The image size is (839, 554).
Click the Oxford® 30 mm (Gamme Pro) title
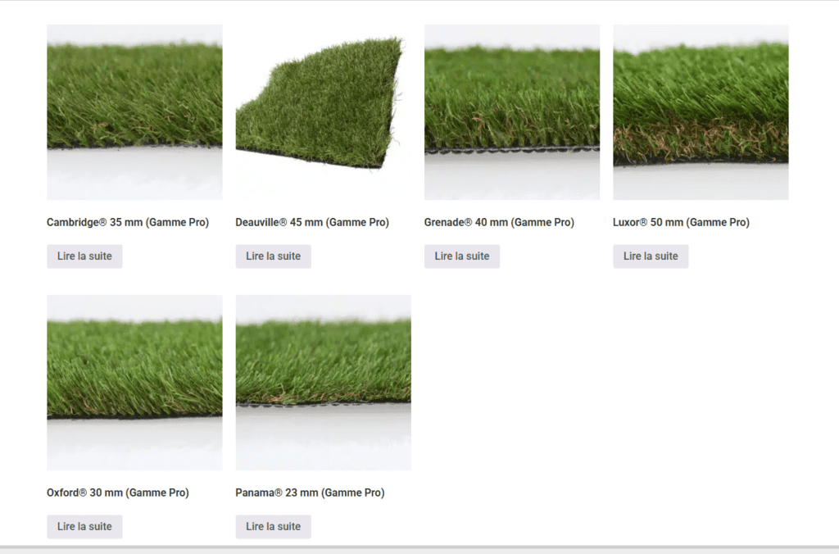[x=118, y=493]
